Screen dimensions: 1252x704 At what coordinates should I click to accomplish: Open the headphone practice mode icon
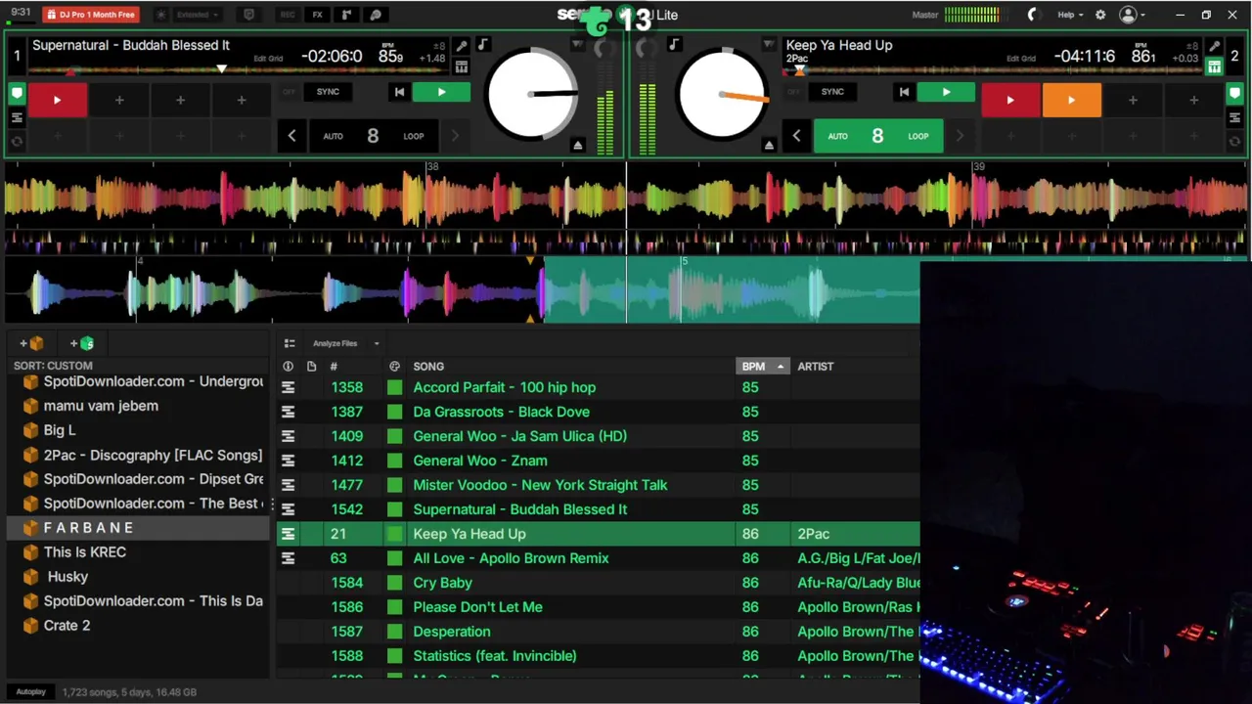(376, 15)
